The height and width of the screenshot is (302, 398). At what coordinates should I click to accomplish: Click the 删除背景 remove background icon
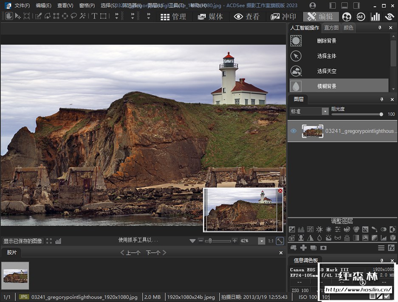tap(296, 41)
